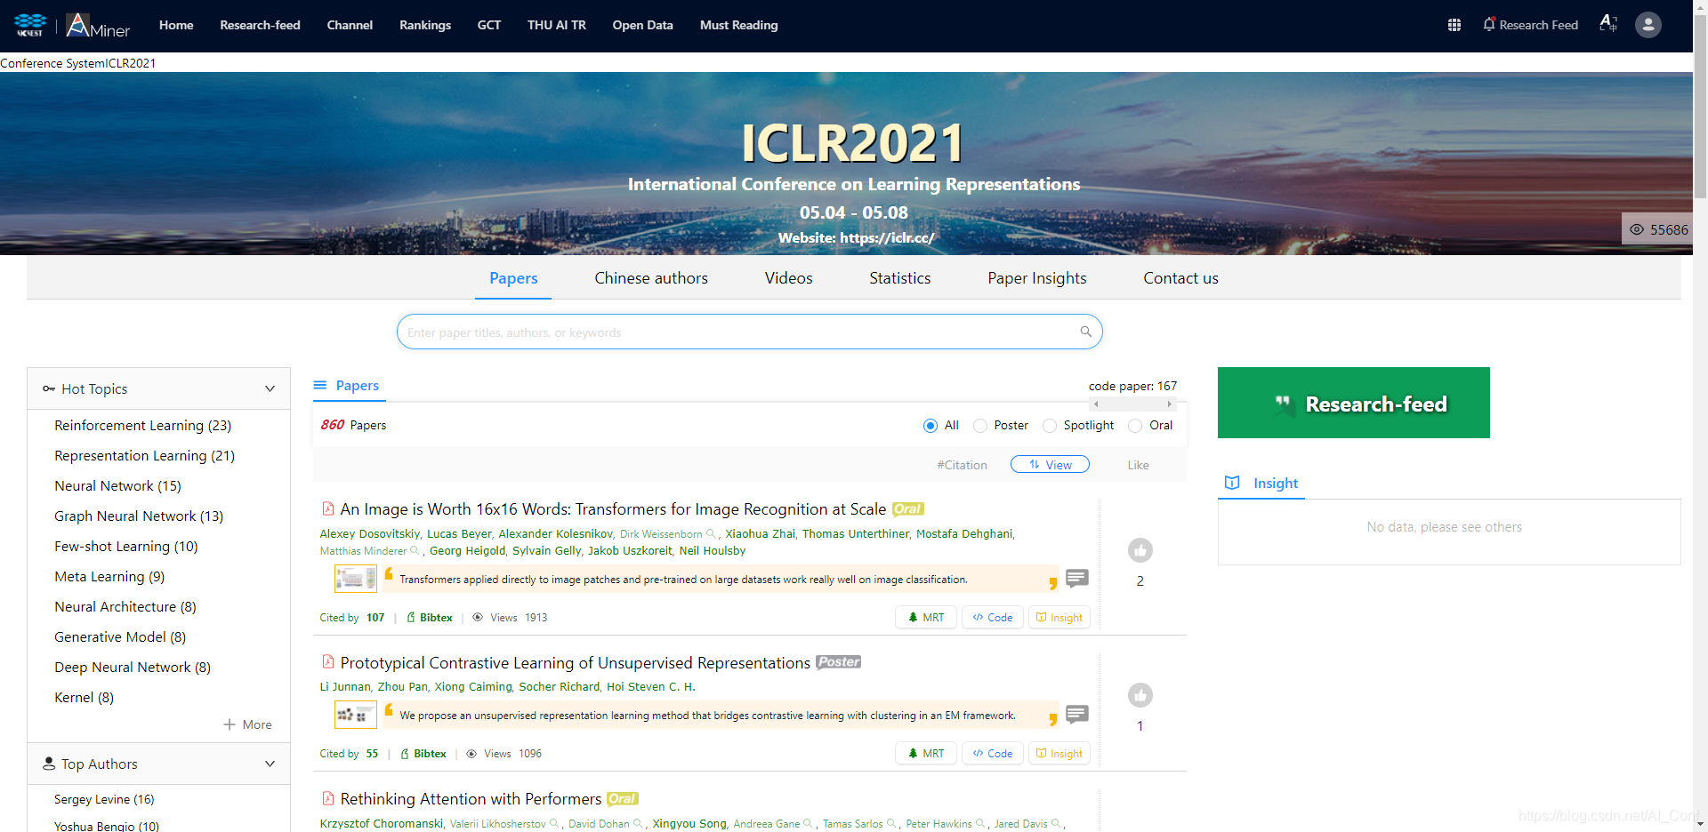Viewport: 1708px width, 832px height.
Task: Sort papers by Like
Action: pyautogui.click(x=1138, y=465)
